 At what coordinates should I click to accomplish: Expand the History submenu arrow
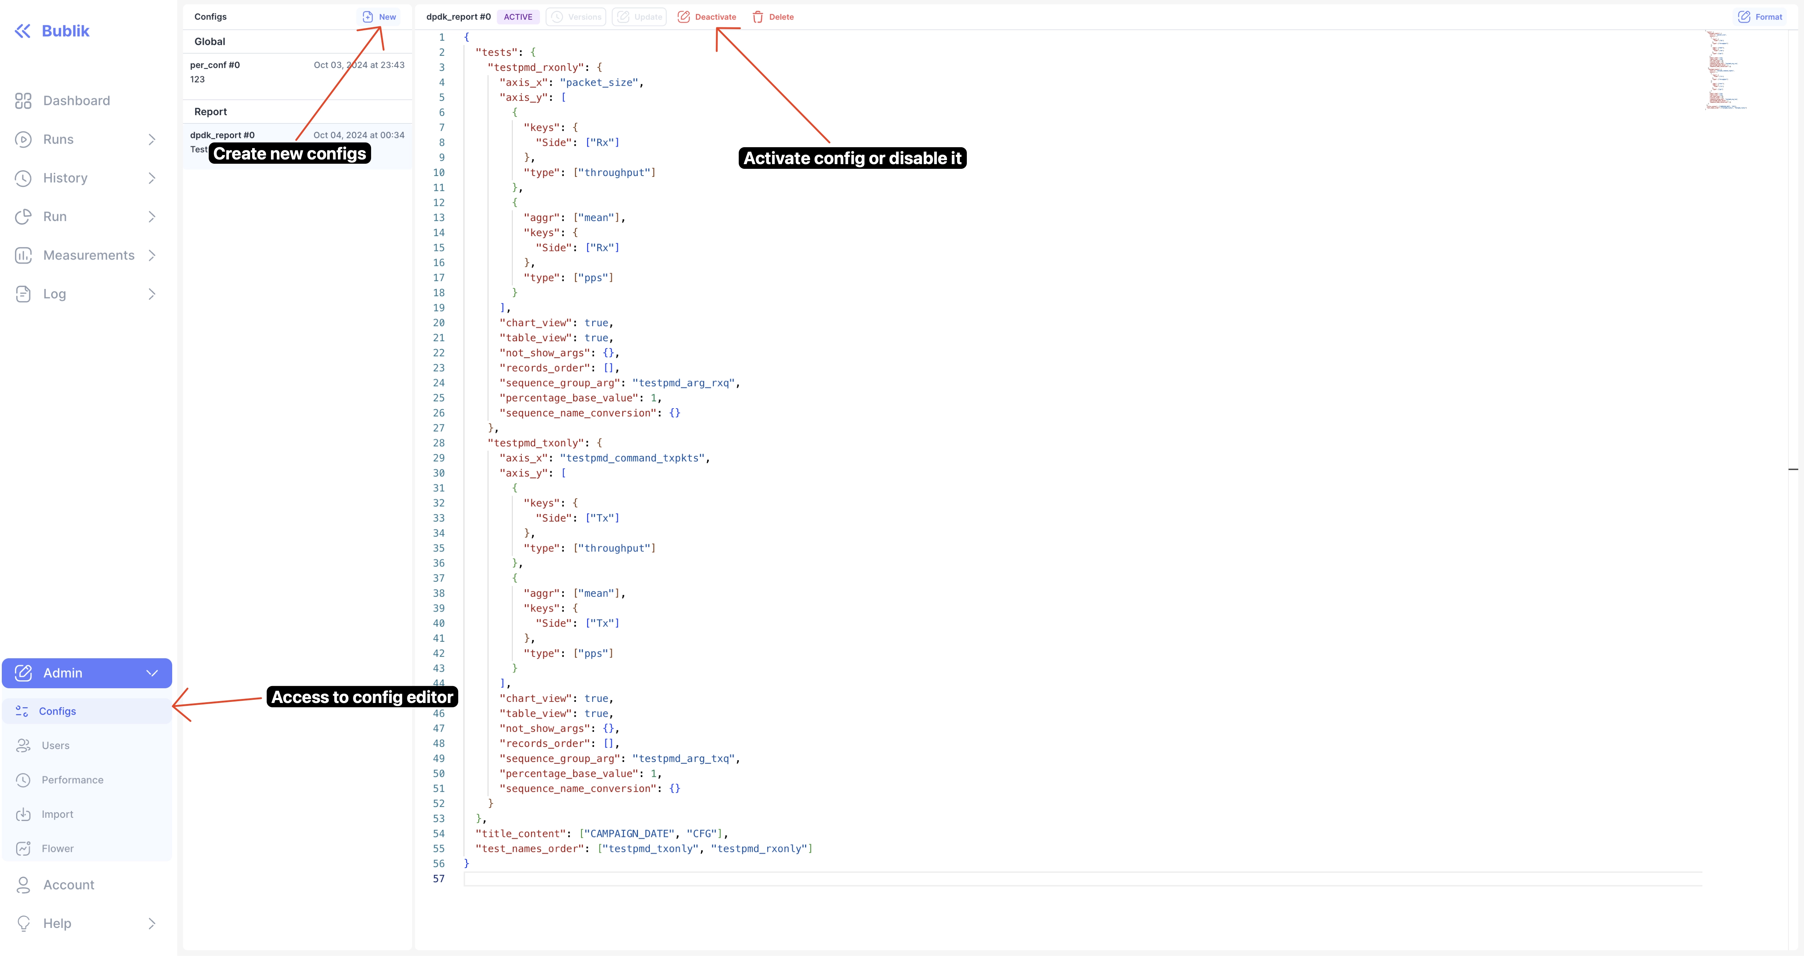tap(152, 178)
